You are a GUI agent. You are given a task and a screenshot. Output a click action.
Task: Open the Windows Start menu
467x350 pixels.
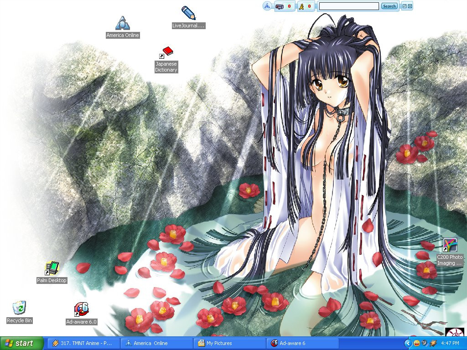tap(22, 343)
